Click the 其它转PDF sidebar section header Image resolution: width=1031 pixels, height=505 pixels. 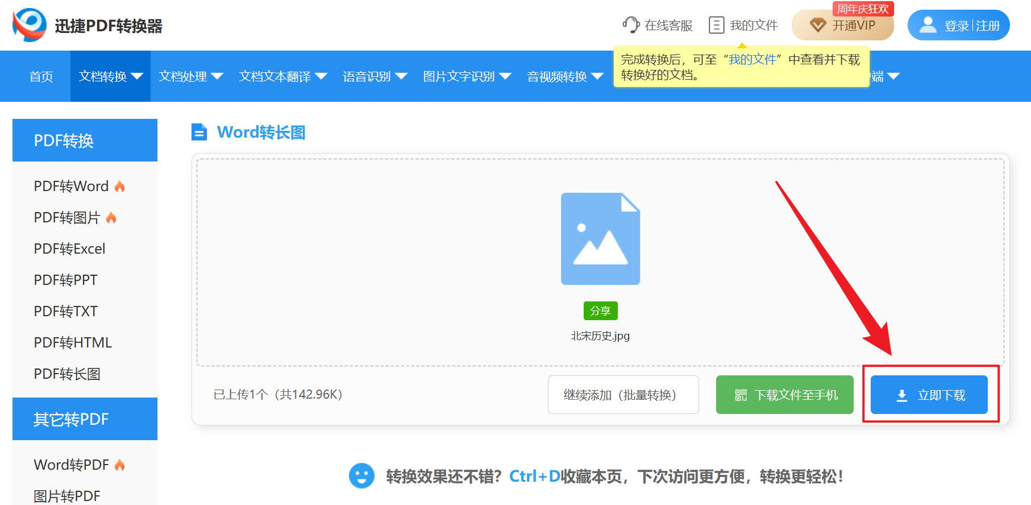[85, 419]
